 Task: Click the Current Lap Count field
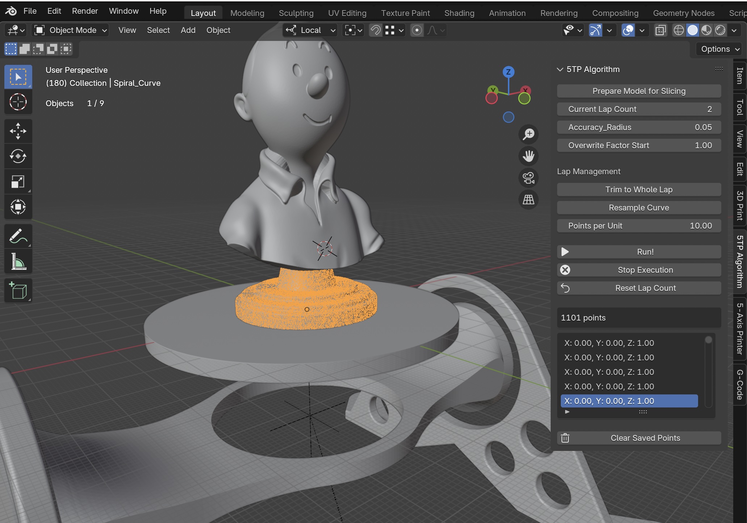[639, 109]
